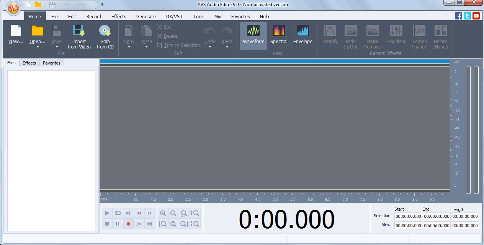The image size is (484, 245).
Task: Zoom to selection end with right bracket magnifier
Action: [x=184, y=224]
